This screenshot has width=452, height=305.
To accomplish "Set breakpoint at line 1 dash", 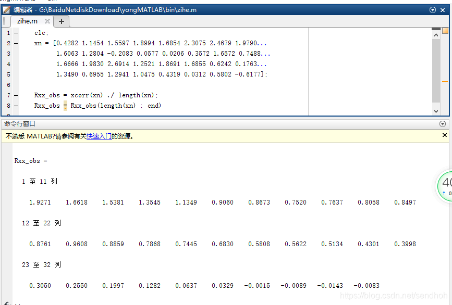I will click(16, 33).
